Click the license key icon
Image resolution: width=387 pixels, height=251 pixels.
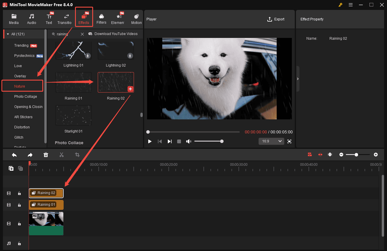[340, 5]
